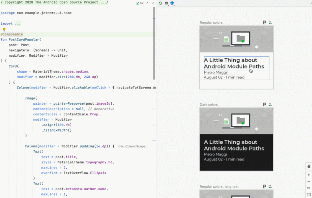Open the blue layers dropdown in preview toolbar
This screenshot has height=198, width=312.
173,3
